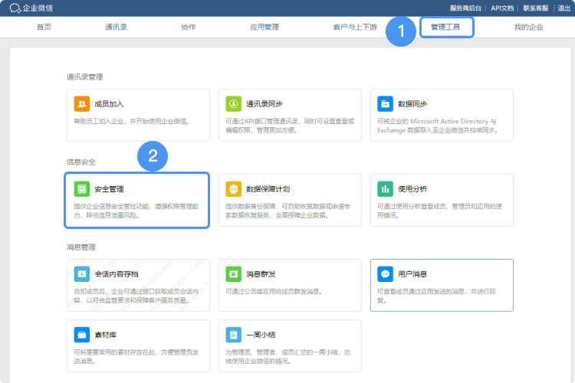
Task: Click the 数据同步 card title
Action: (412, 104)
